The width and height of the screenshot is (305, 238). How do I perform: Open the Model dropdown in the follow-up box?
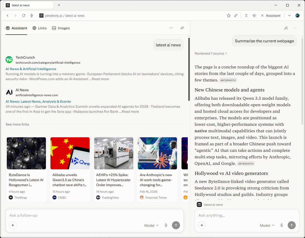tap(151, 225)
